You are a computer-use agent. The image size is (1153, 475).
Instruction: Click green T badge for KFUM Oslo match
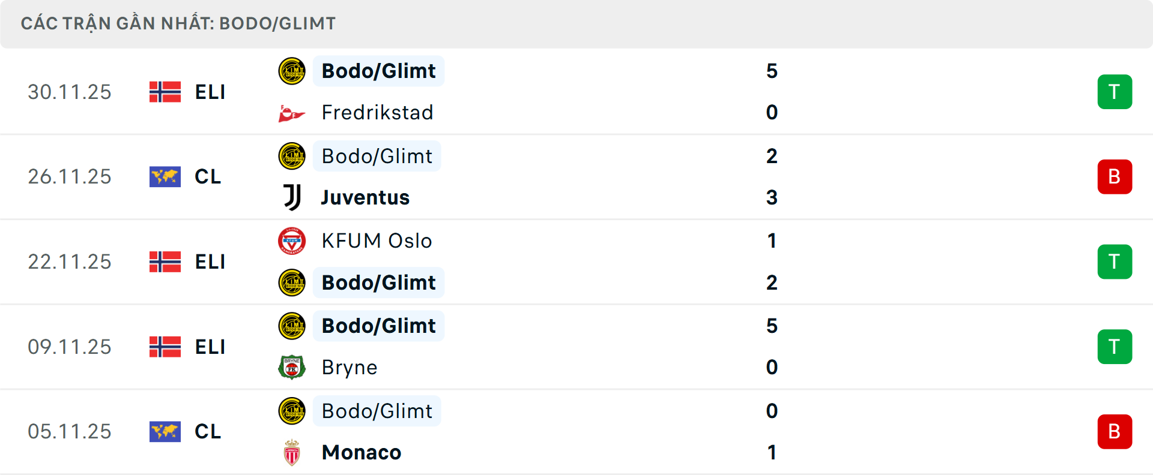[1115, 262]
